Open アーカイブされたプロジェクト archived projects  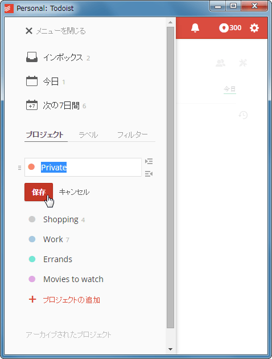click(x=68, y=334)
